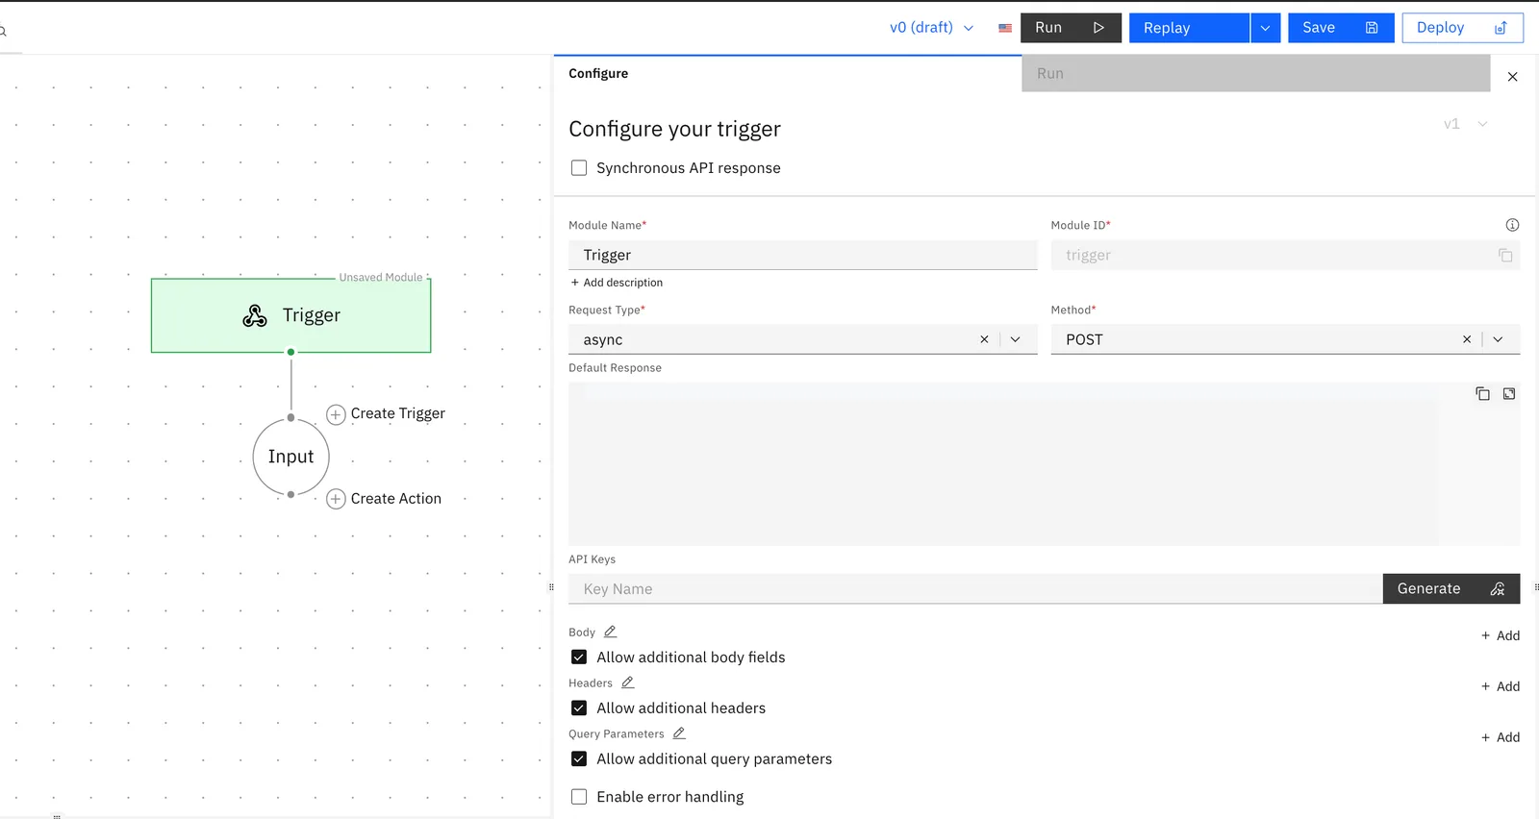This screenshot has width=1539, height=819.
Task: Uncheck Allow additional headers
Action: point(579,708)
